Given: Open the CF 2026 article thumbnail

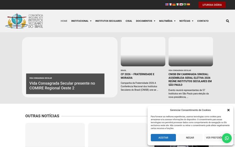Looking at the screenshot, I should pyautogui.click(x=143, y=52).
